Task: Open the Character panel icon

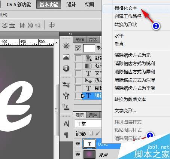Action: (x=66, y=124)
